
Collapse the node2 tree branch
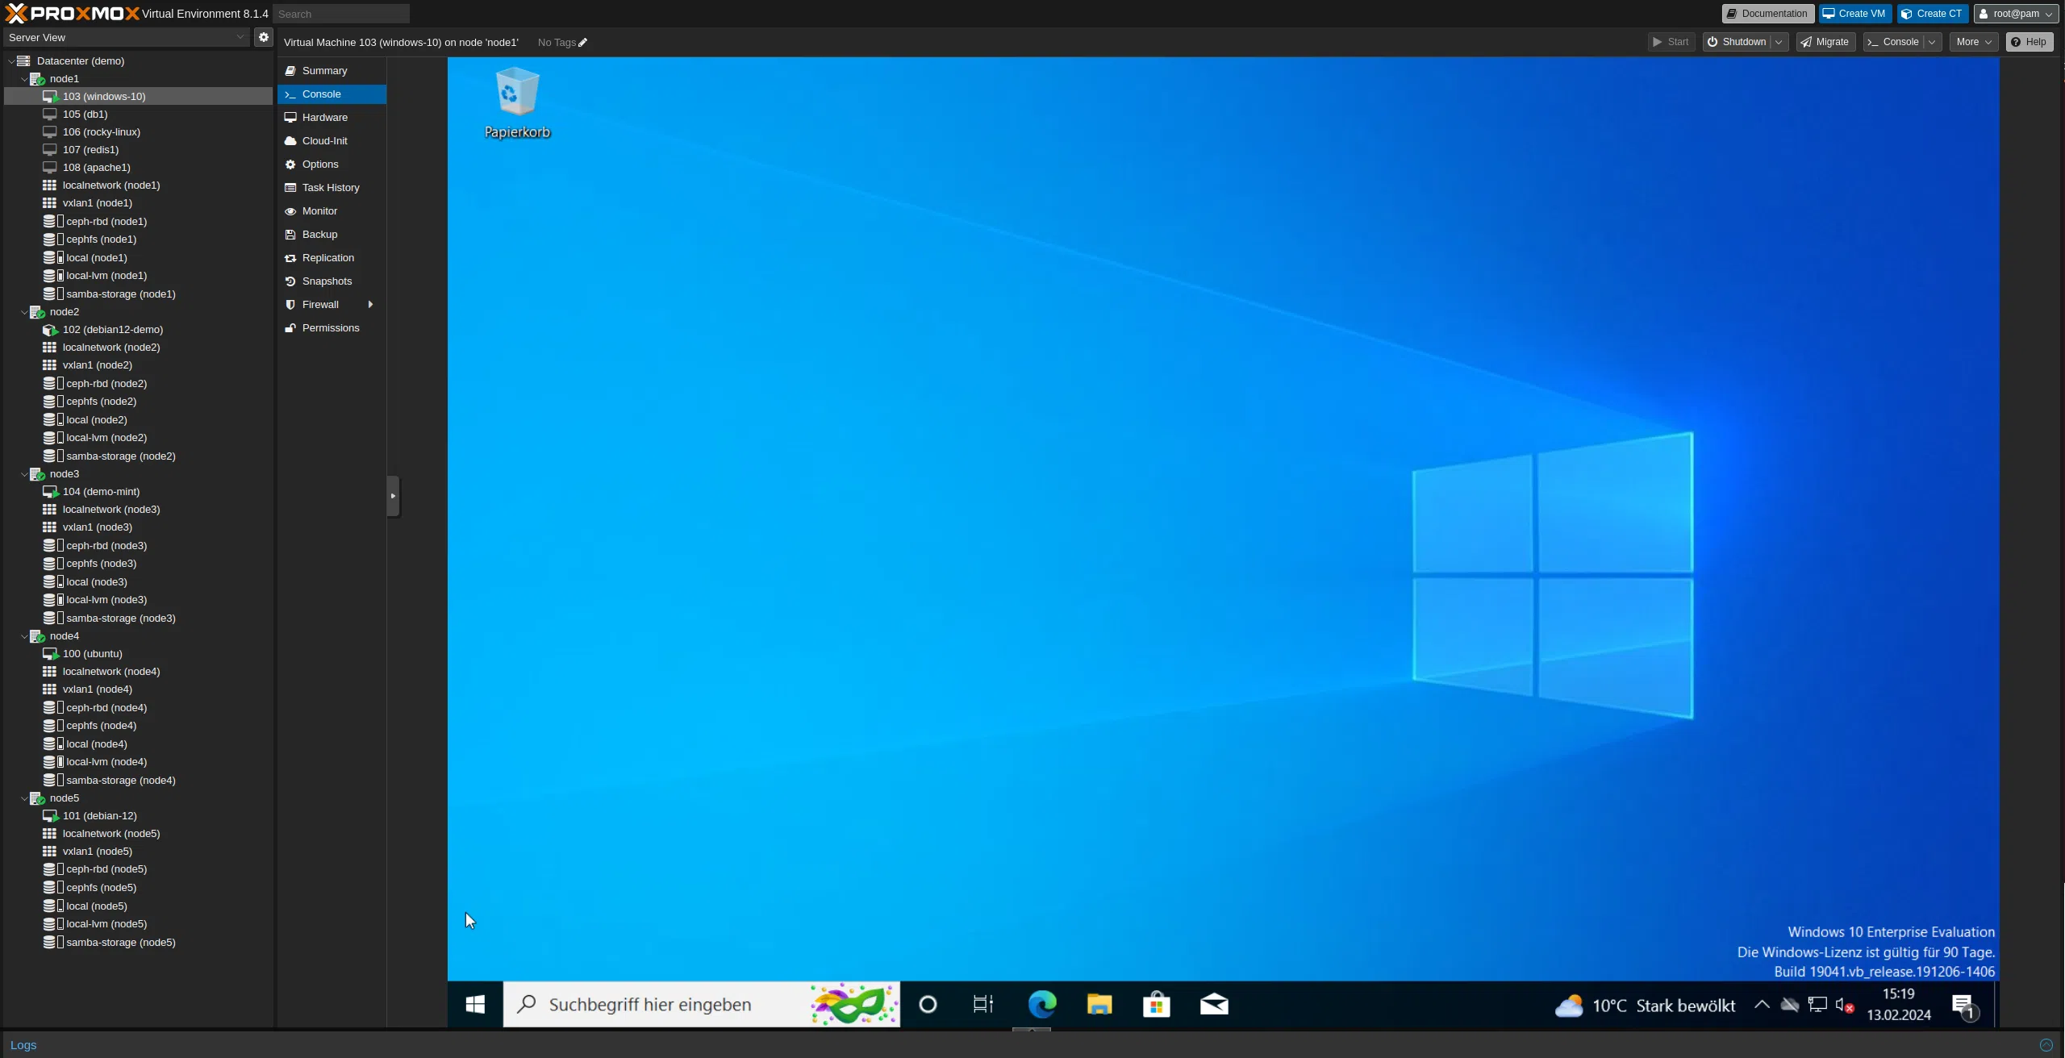[24, 312]
